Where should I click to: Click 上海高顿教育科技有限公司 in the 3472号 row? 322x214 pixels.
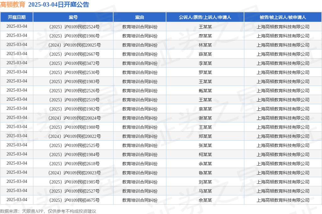(283, 63)
